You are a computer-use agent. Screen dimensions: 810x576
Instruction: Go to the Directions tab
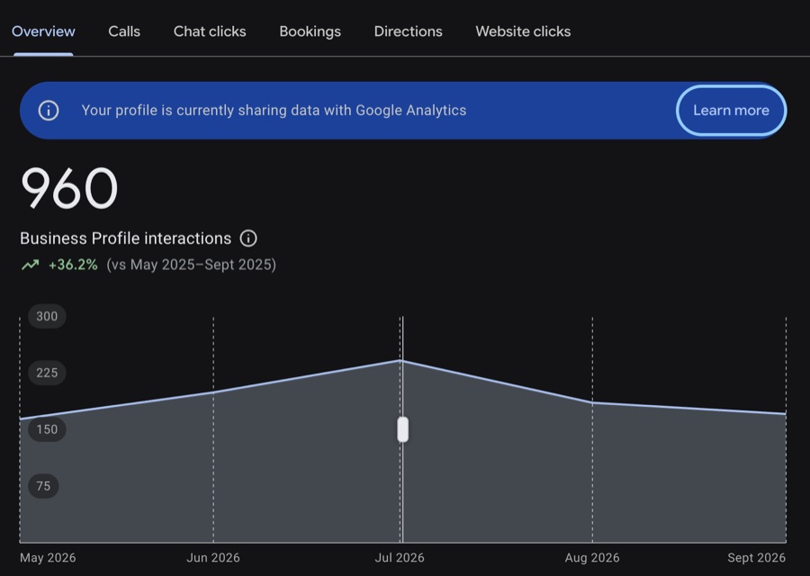point(408,31)
